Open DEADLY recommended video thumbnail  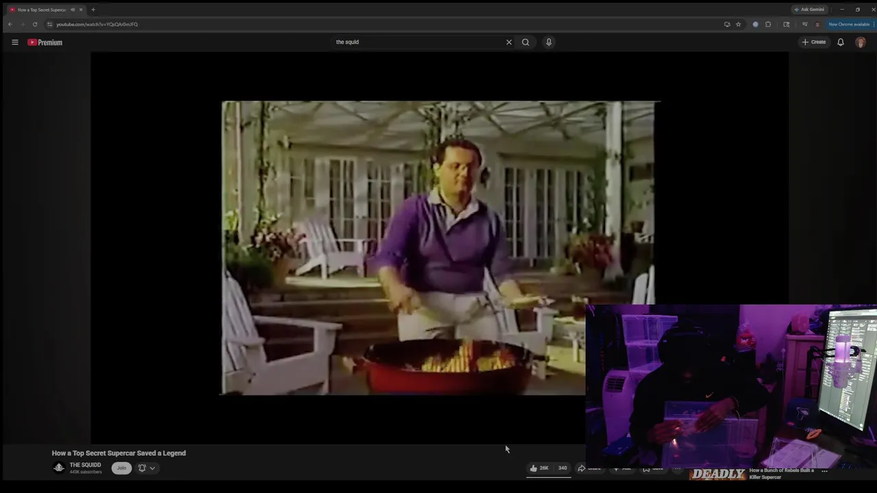tap(717, 474)
